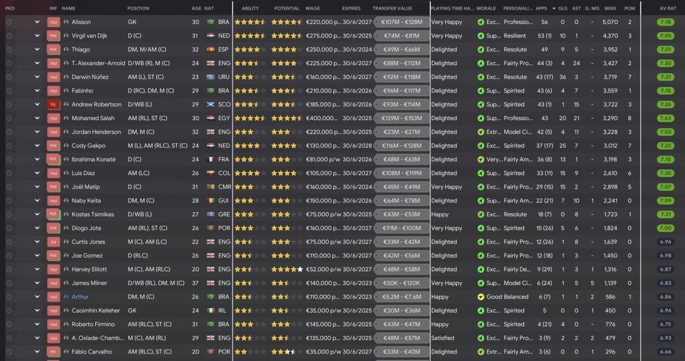Sort by the TRANSFER VALUE column header
The width and height of the screenshot is (685, 361).
[392, 9]
